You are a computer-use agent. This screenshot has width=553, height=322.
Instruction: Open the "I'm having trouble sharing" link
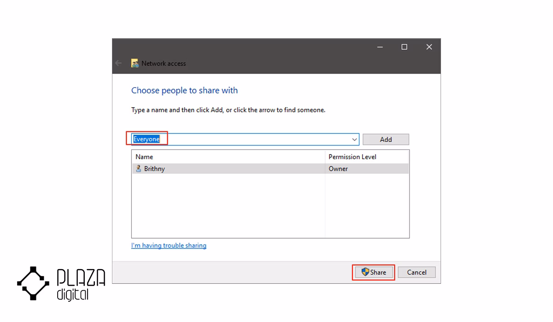coord(169,246)
